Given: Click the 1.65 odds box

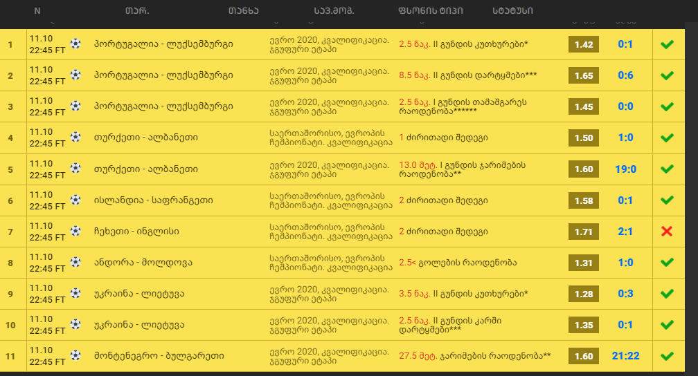Looking at the screenshot, I should (584, 75).
